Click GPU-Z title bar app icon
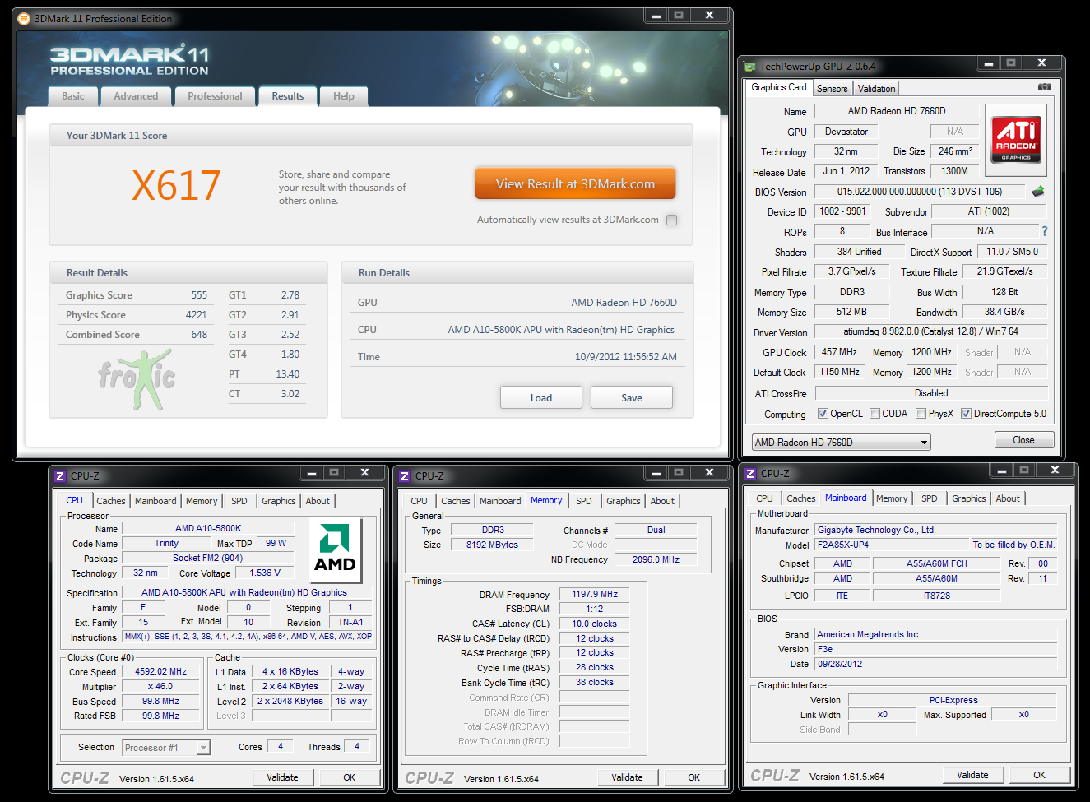 (749, 66)
